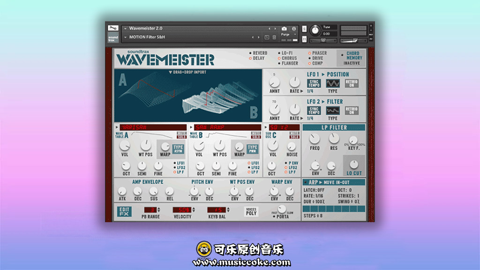Open the wrench instrument edit icon

click(x=112, y=28)
